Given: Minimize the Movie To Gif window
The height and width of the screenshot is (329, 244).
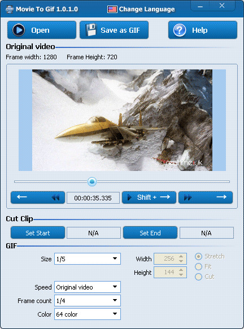Looking at the screenshot, I should pos(200,6).
